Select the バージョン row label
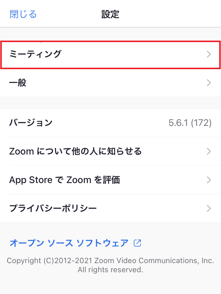221x294 pixels. tap(31, 123)
